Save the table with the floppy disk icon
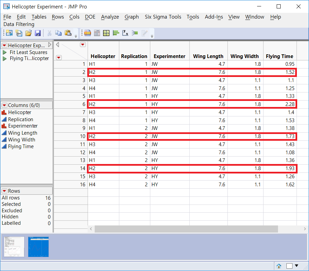This screenshot has height=271, width=309. coord(38,33)
